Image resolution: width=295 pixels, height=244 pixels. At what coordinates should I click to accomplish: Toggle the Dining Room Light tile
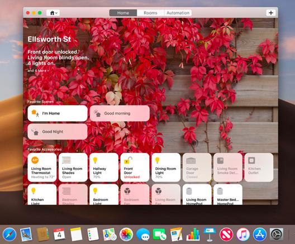tap(166, 168)
